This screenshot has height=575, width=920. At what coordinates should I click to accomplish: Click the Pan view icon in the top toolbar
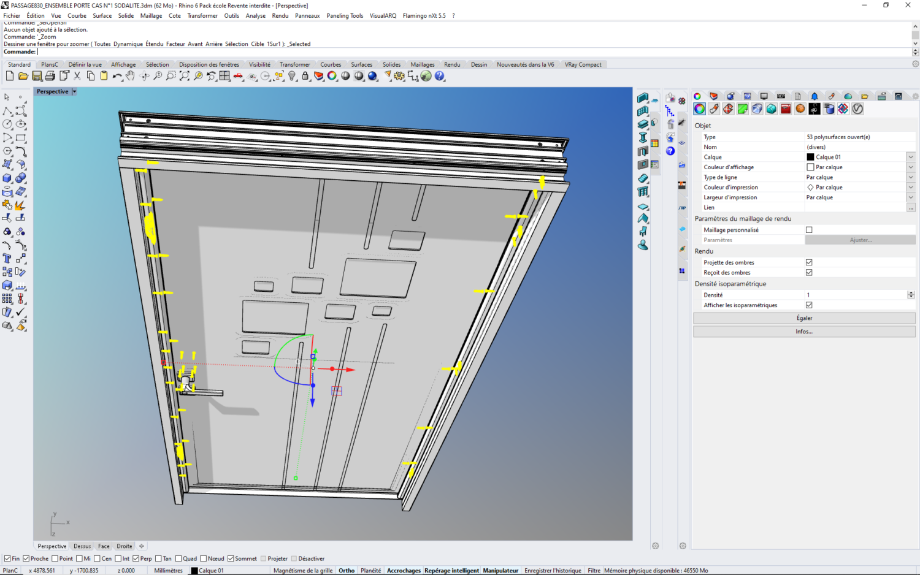pyautogui.click(x=129, y=76)
